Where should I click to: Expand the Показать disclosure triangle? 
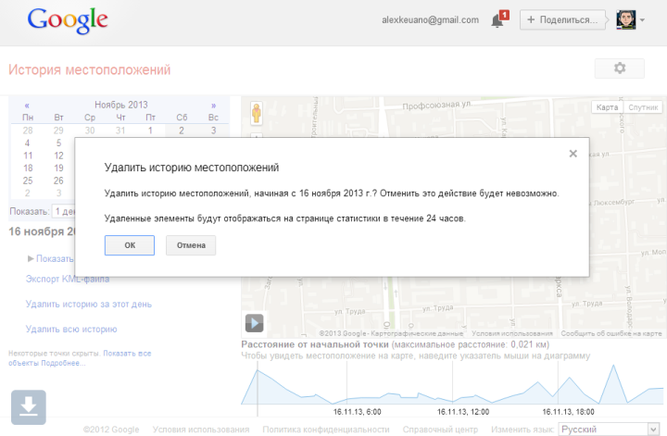31,258
